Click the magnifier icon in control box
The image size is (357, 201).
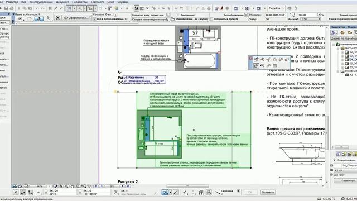208,192
